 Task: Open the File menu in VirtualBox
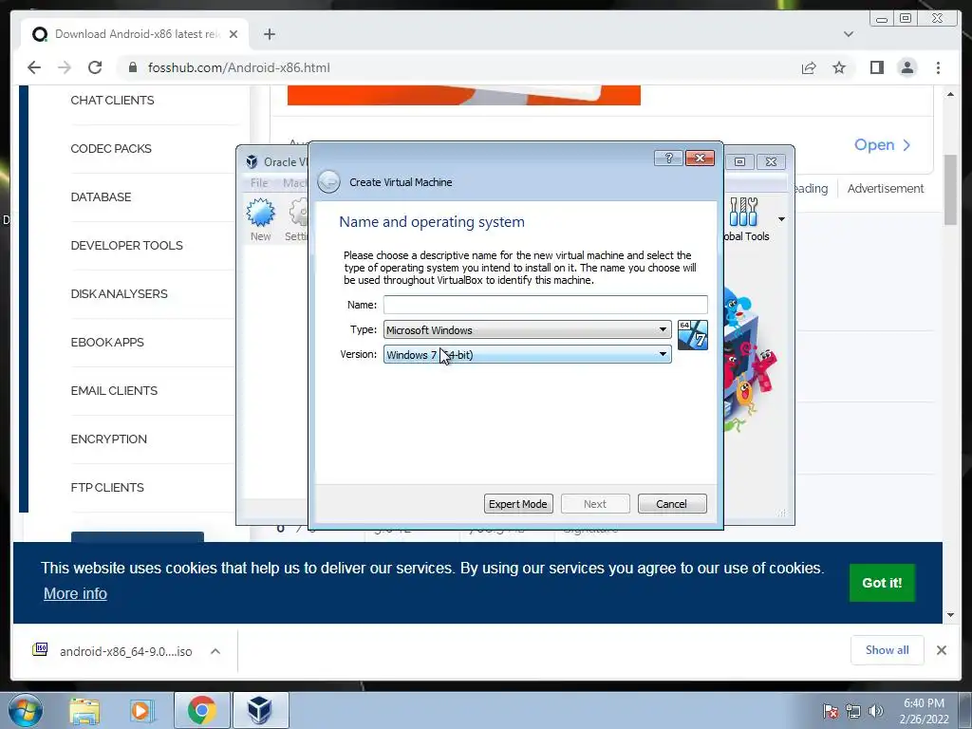(259, 183)
